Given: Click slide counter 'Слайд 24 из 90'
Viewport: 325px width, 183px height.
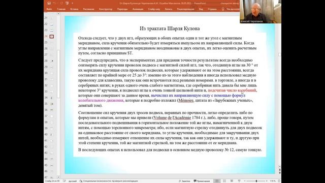Looking at the screenshot, I should pyautogui.click(x=52, y=181).
